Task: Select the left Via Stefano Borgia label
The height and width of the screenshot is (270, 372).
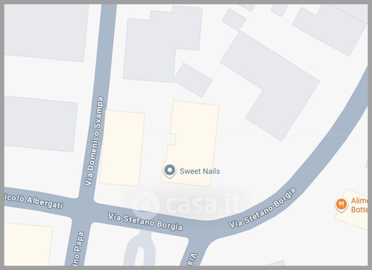Action: coord(145,222)
